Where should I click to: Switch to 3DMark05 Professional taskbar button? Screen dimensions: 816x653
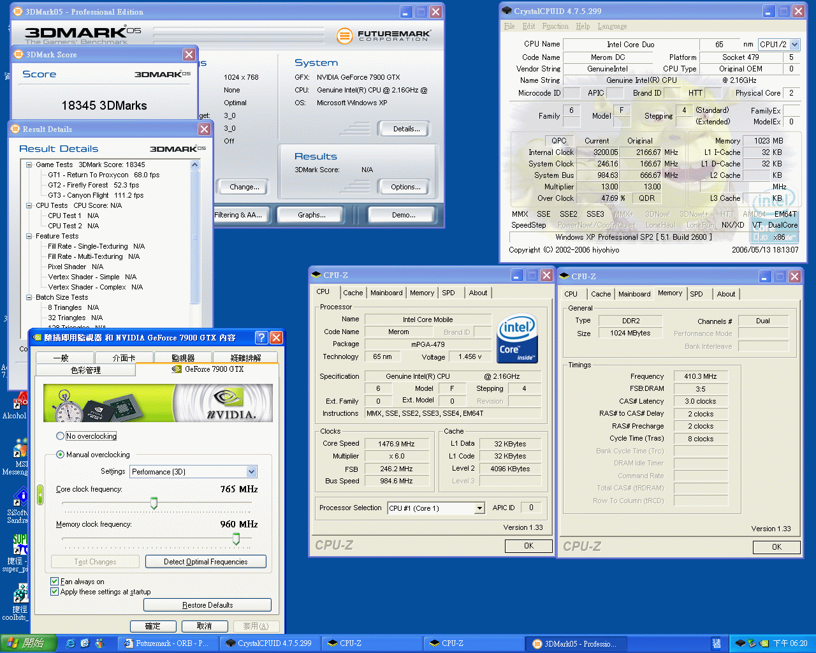click(576, 643)
